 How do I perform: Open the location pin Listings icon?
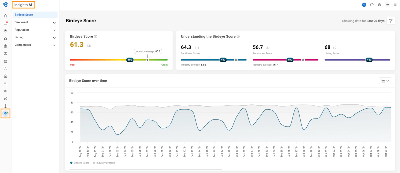(x=5, y=31)
